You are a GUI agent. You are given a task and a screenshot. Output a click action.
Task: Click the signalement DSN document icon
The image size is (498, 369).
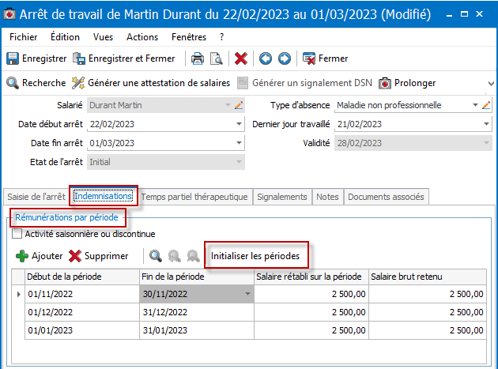[243, 83]
